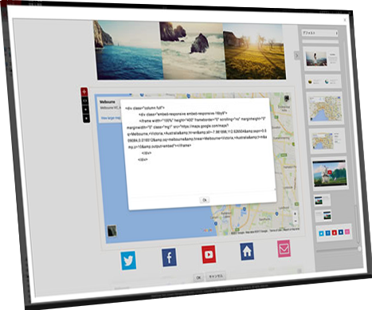Open the snippet category dropdown
The width and height of the screenshot is (372, 310).
point(319,33)
